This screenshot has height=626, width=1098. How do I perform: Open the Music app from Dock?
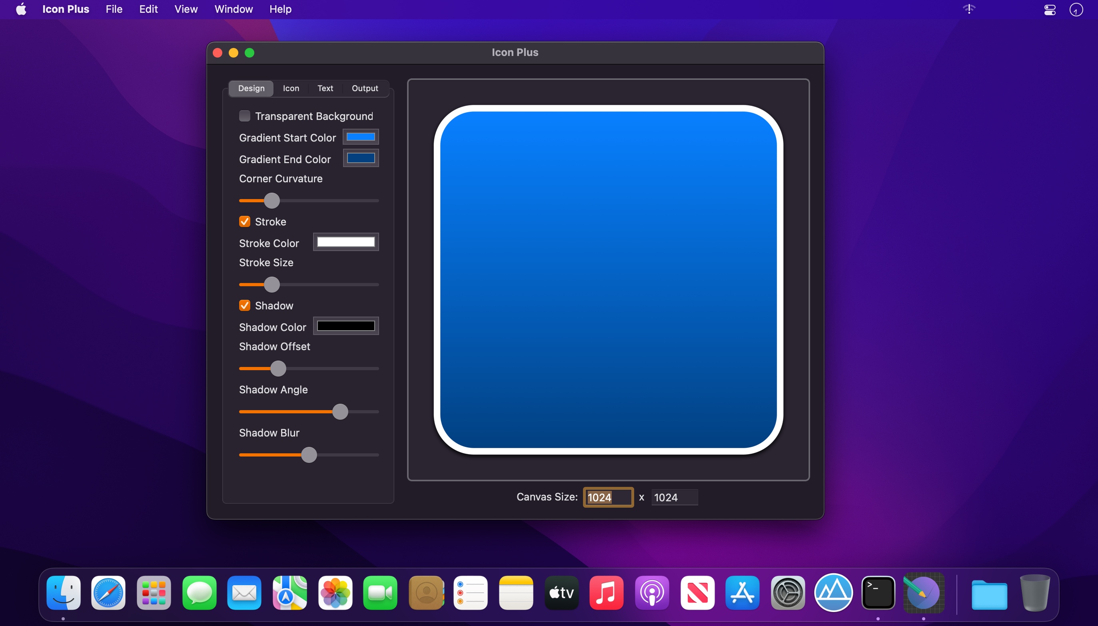[x=606, y=592]
